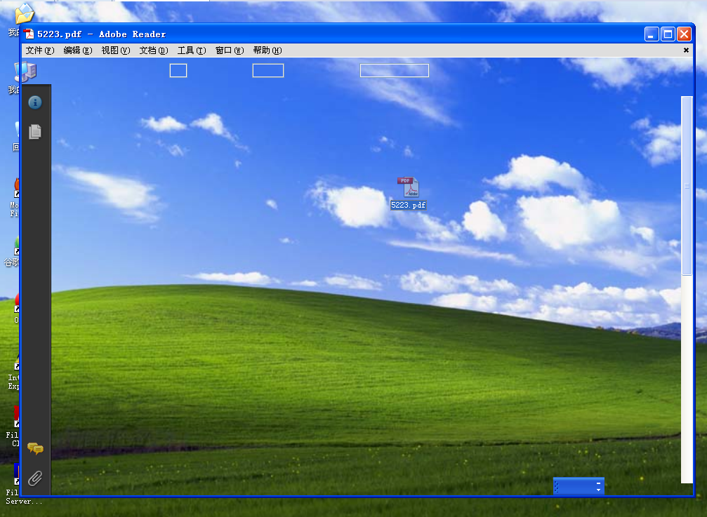Click the 5223.pdf file name label
Image resolution: width=707 pixels, height=517 pixels.
tap(409, 206)
